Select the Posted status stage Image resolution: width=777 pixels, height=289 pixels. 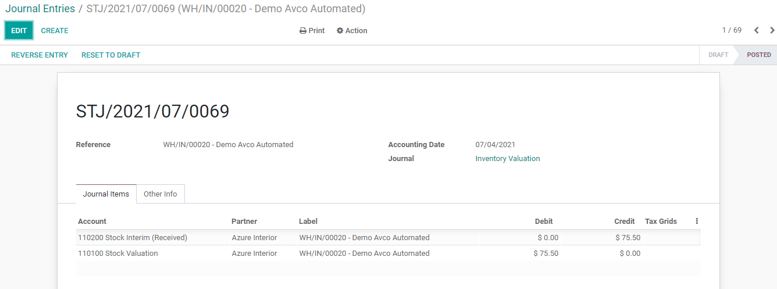tap(758, 55)
